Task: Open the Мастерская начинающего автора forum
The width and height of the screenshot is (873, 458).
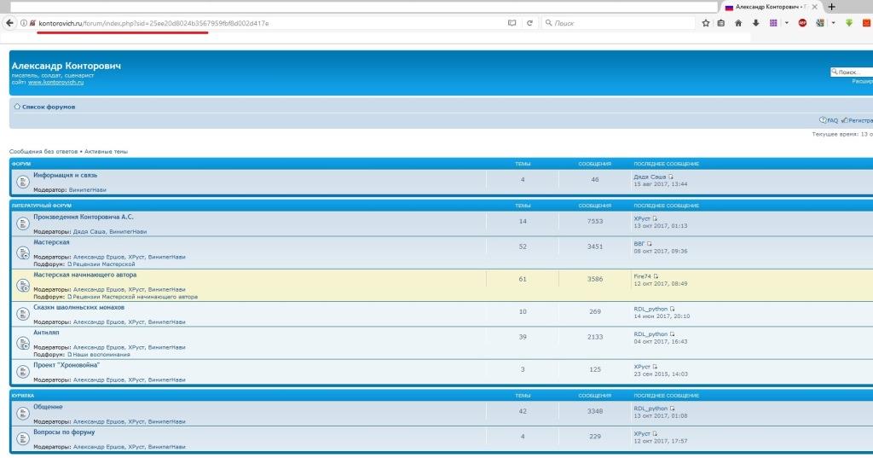Action: [x=84, y=275]
